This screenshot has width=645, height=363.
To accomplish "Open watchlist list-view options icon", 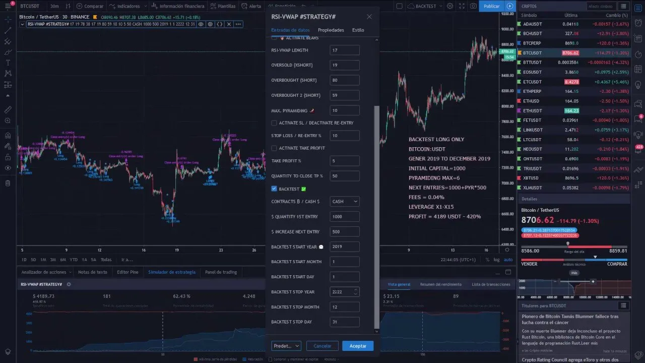I will 624,6.
